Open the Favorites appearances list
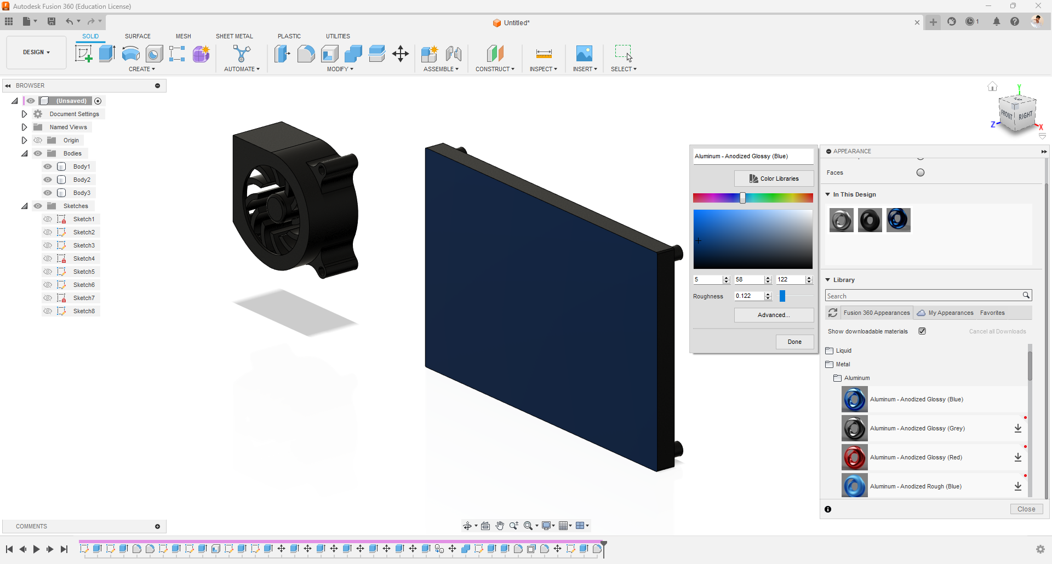This screenshot has height=564, width=1052. [x=992, y=313]
